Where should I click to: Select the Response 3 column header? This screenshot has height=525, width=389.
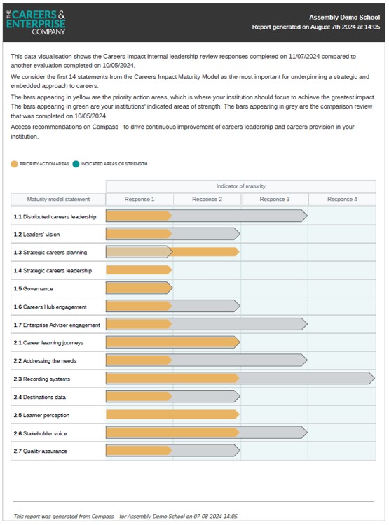pos(275,199)
